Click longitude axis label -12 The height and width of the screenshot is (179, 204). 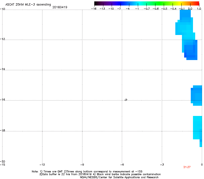click(x=42, y=165)
